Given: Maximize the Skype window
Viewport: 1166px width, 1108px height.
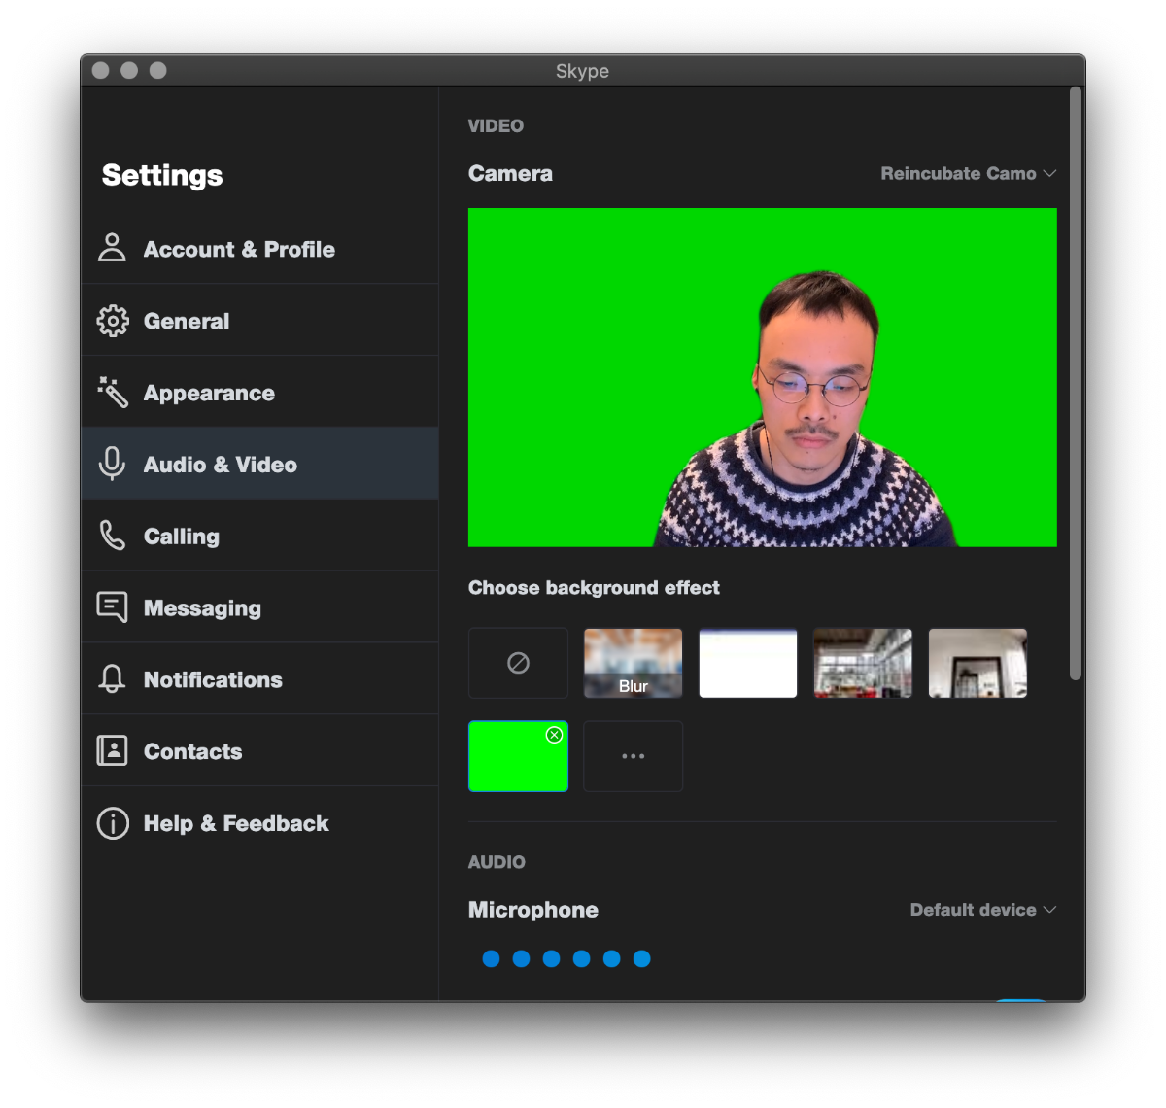Looking at the screenshot, I should pos(158,70).
